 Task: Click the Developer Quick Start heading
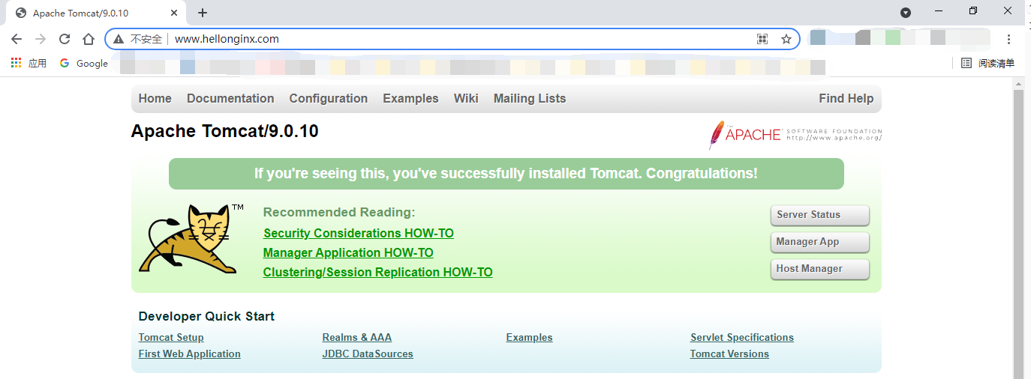pos(206,317)
